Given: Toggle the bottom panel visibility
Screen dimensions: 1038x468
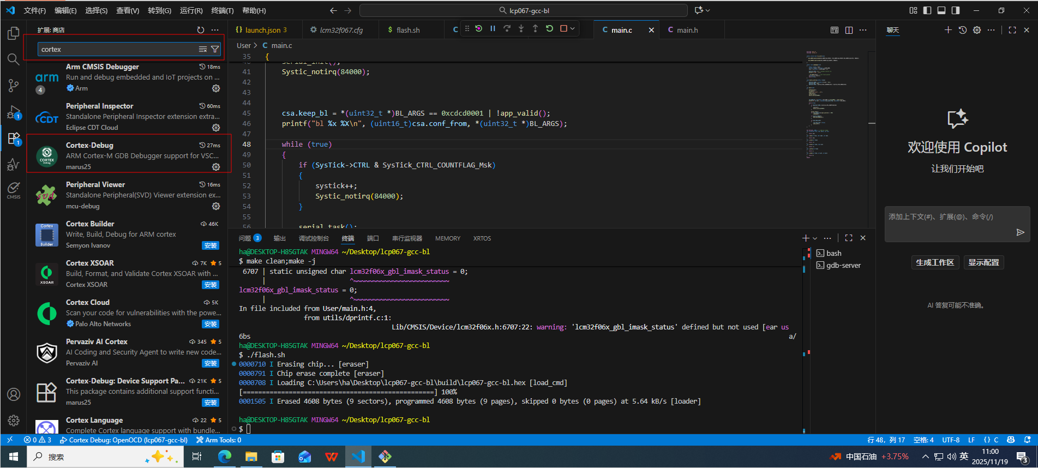Looking at the screenshot, I should coord(941,10).
